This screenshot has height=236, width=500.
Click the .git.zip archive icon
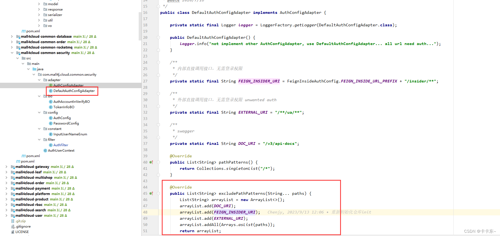(x=13, y=221)
